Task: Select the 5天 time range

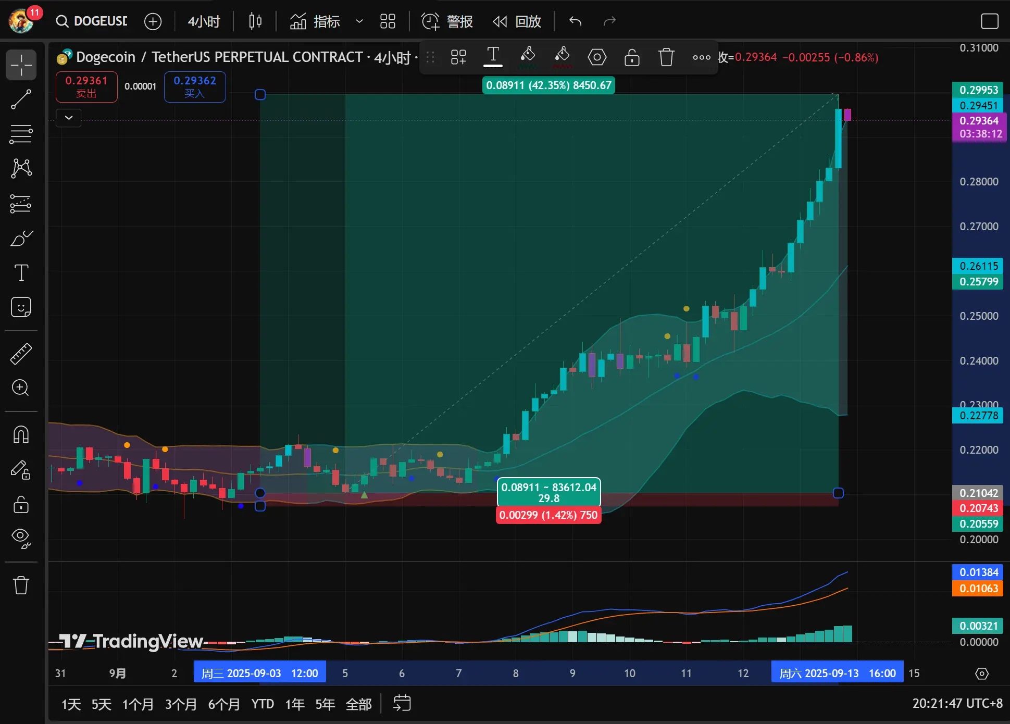Action: click(102, 704)
